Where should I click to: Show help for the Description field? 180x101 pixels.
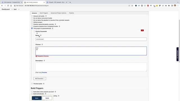[x=44, y=61]
